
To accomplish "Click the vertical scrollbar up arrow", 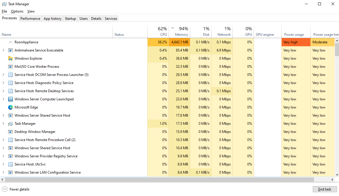I will point(337,41).
